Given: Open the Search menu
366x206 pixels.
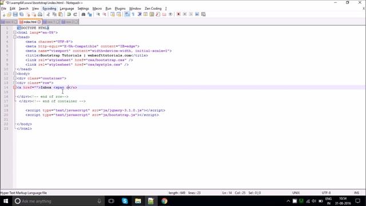Looking at the screenshot, I should click(x=23, y=9).
